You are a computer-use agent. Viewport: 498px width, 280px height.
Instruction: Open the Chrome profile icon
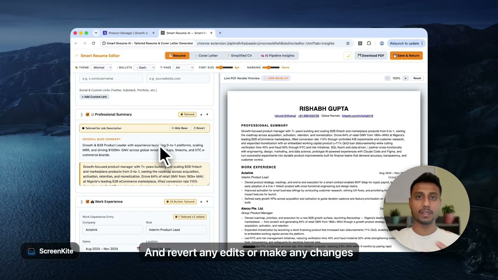tap(382, 43)
